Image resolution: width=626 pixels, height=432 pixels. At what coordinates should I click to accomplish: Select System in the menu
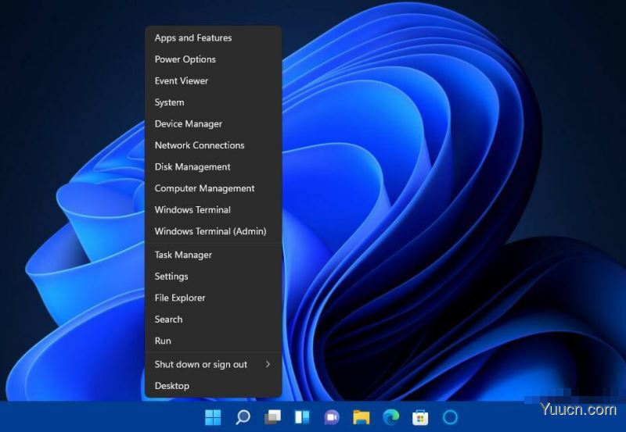[x=213, y=102]
